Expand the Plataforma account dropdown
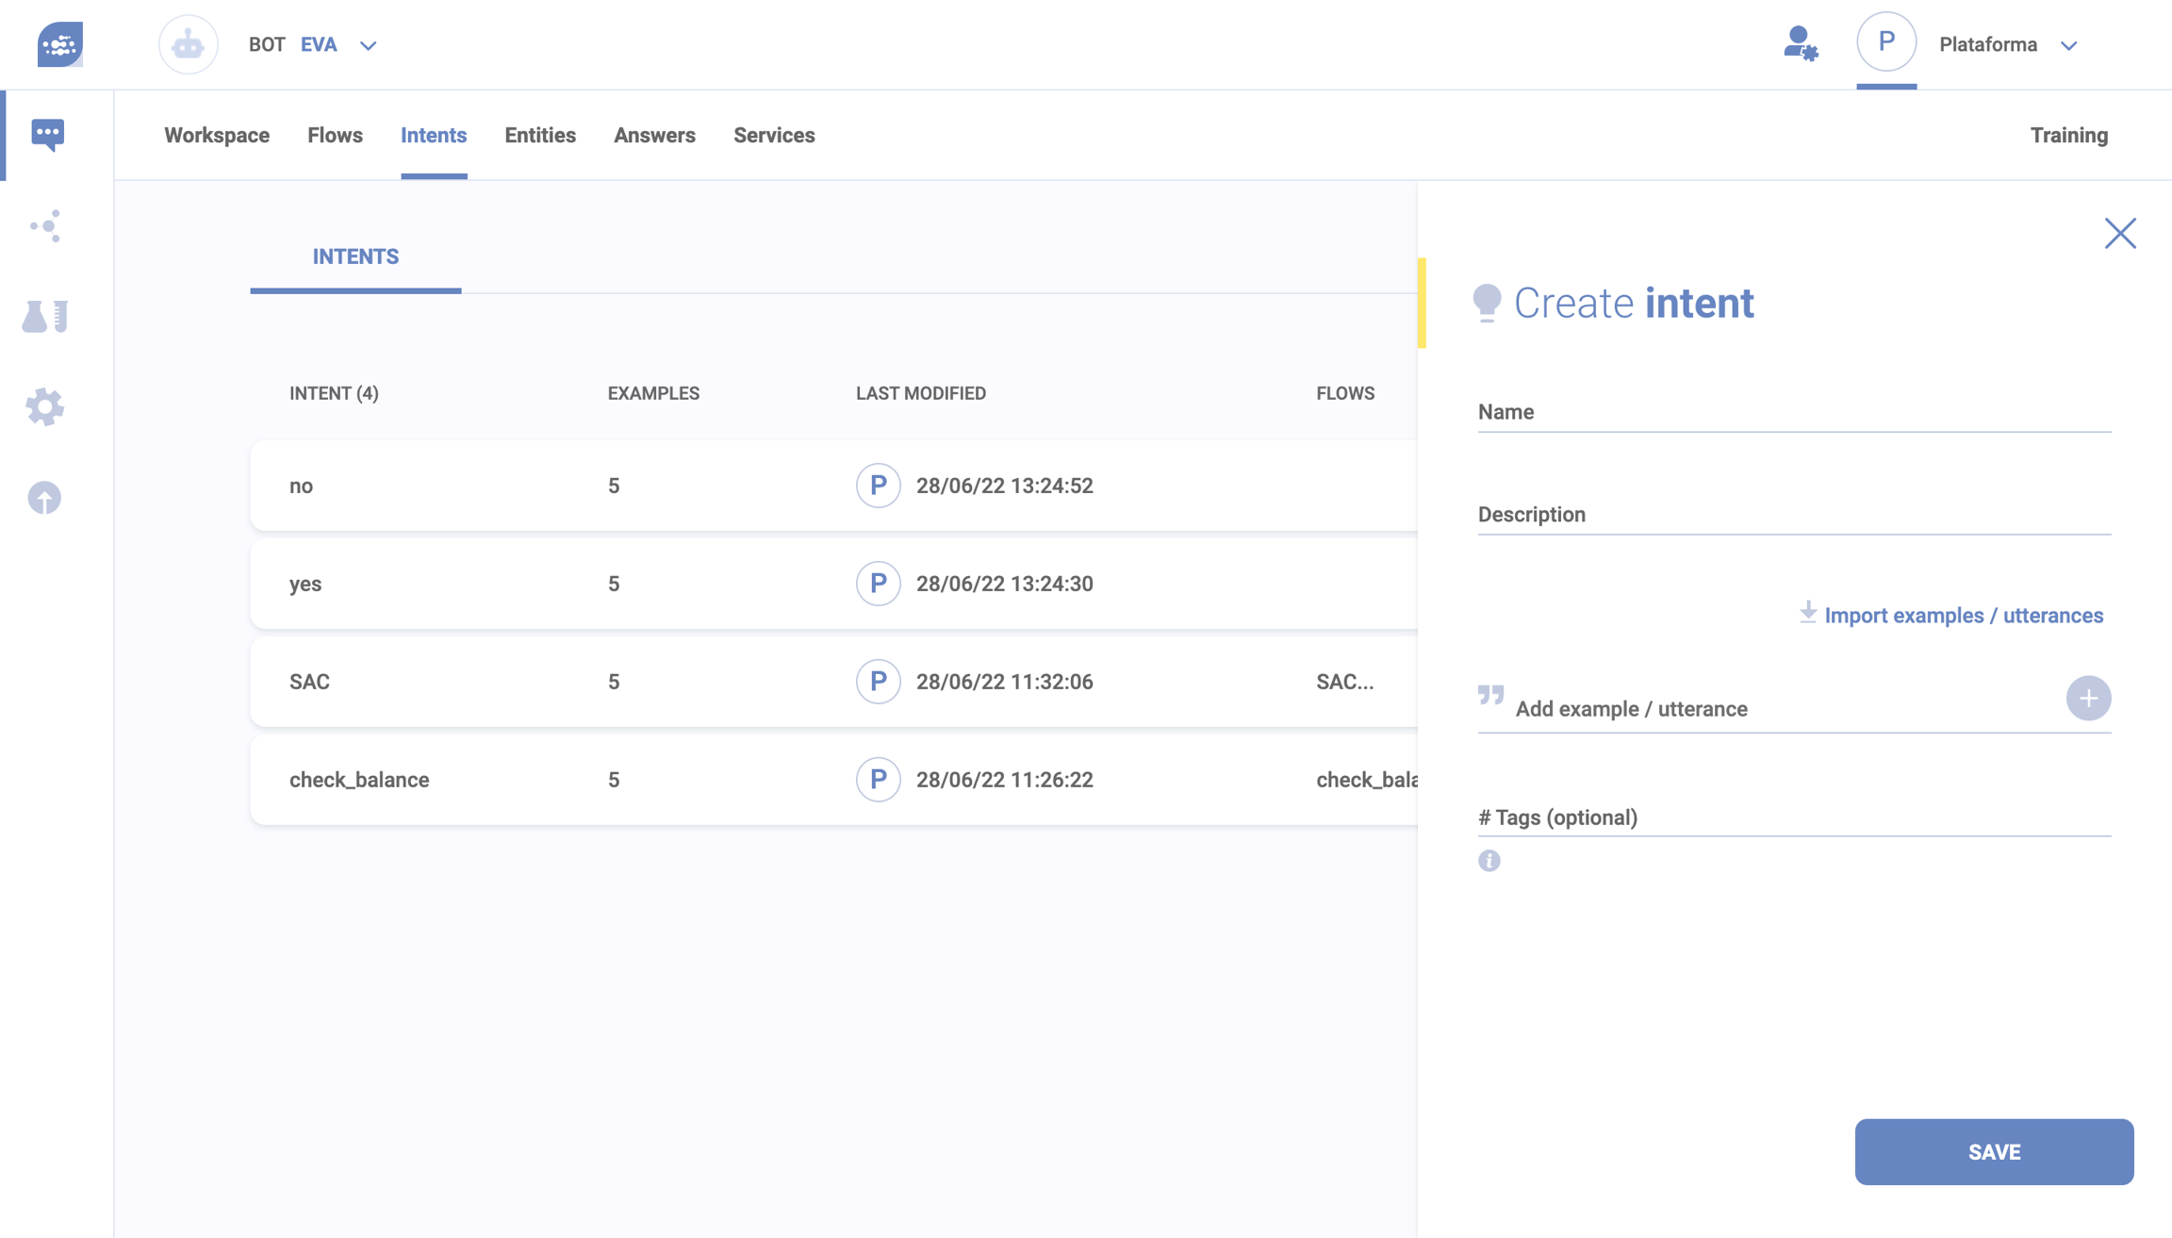 tap(2068, 45)
